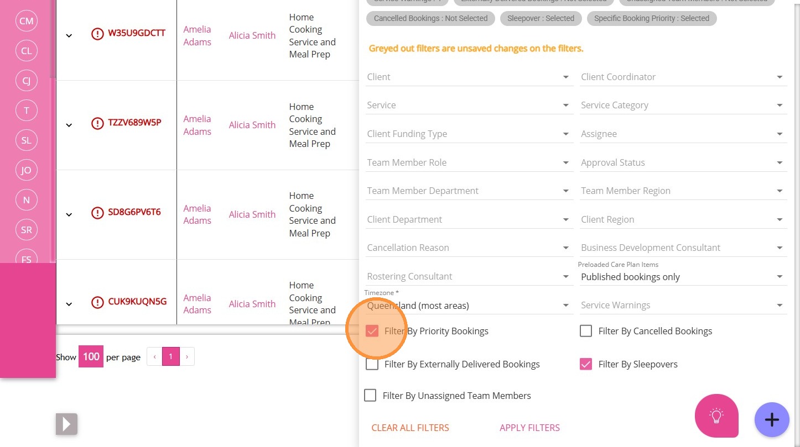Go to next page arrow in pagination
The width and height of the screenshot is (800, 447).
pos(187,357)
